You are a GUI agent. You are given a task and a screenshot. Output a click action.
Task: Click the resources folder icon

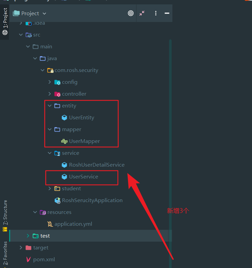click(x=43, y=212)
